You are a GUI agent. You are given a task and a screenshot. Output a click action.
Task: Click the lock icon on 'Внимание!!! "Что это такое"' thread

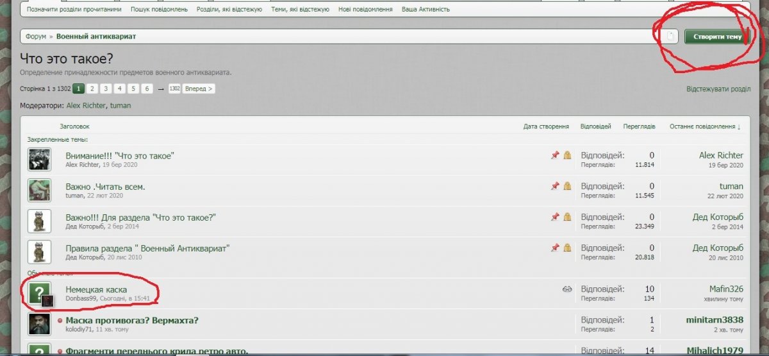pyautogui.click(x=567, y=155)
